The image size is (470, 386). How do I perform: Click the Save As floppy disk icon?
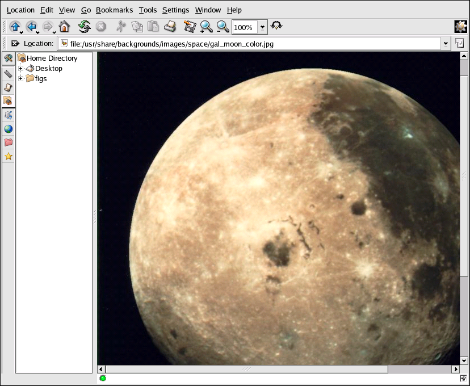point(190,27)
